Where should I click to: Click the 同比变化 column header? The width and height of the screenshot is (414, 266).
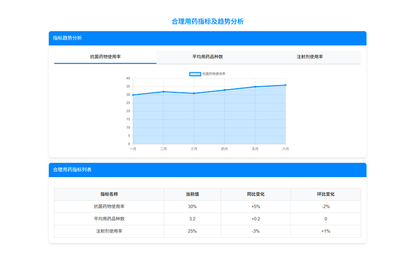point(256,194)
